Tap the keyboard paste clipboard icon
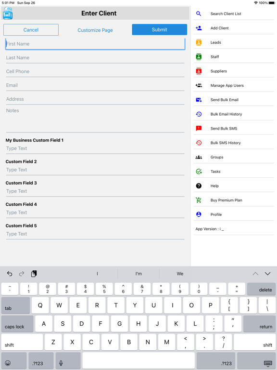This screenshot has width=277, height=370. (x=34, y=274)
